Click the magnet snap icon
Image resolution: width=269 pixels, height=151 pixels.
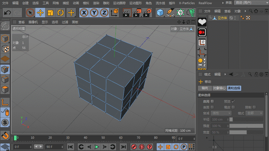click(x=5, y=135)
